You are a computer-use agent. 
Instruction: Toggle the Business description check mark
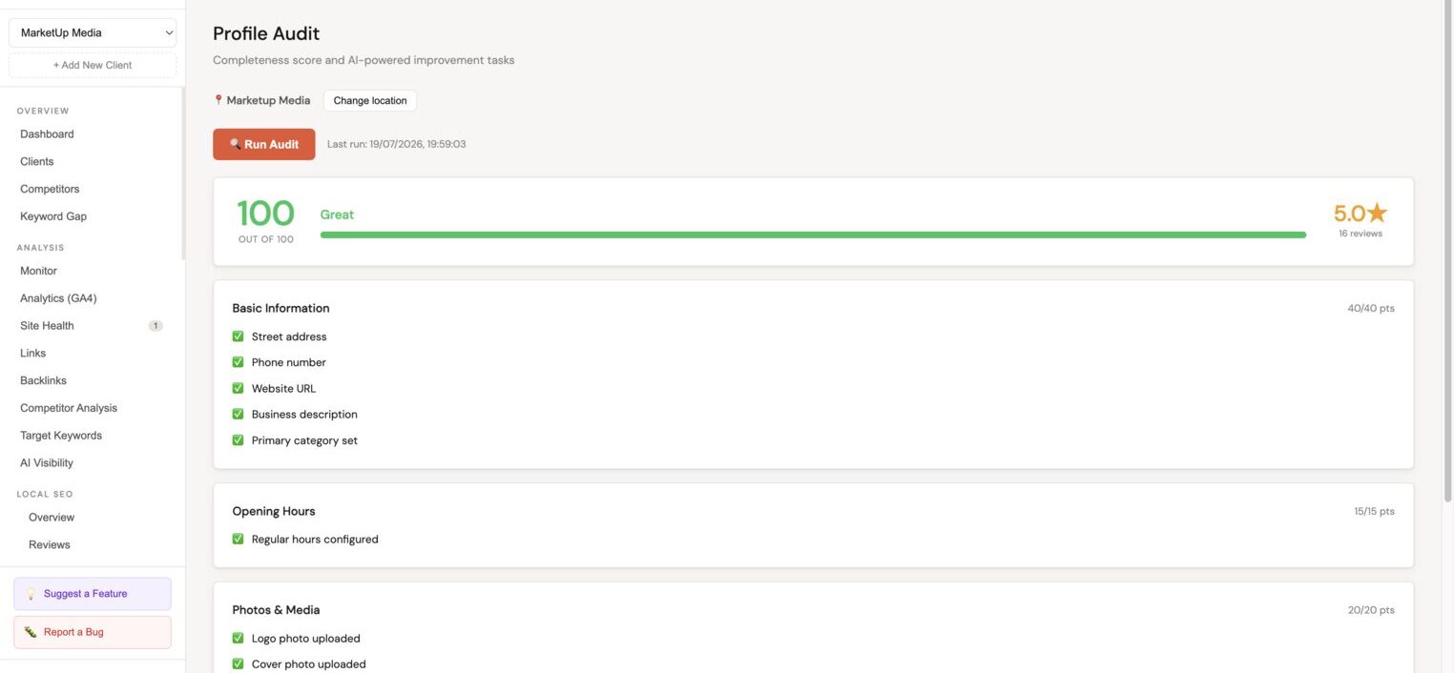click(239, 414)
